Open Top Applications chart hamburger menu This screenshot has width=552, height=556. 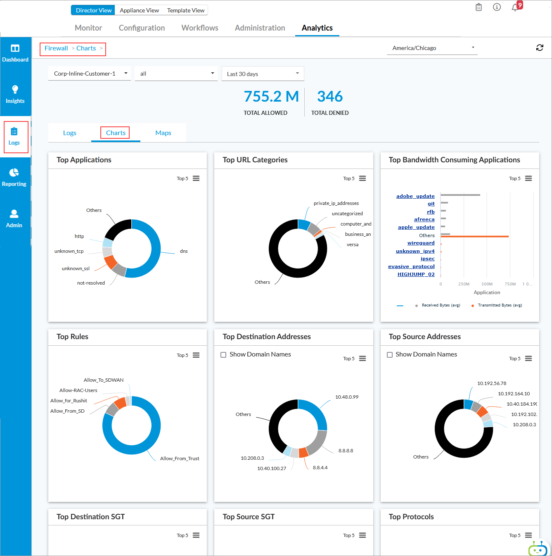(x=196, y=178)
